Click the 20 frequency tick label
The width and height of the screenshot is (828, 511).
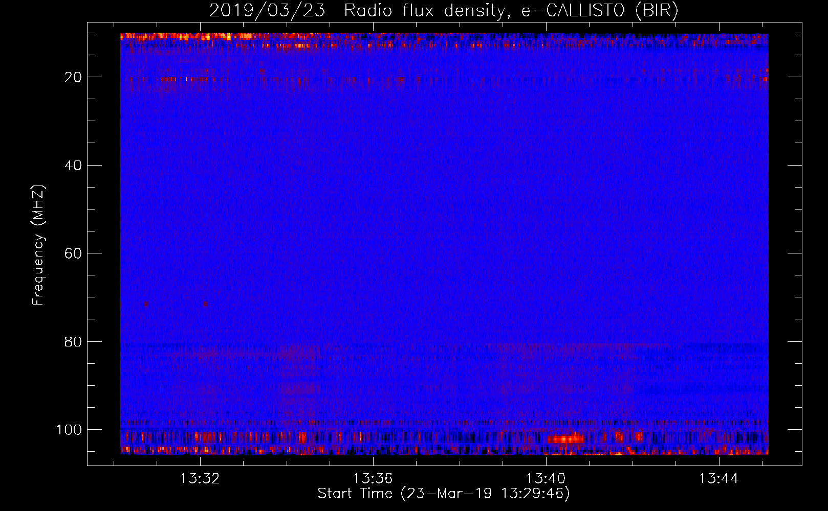tap(73, 77)
